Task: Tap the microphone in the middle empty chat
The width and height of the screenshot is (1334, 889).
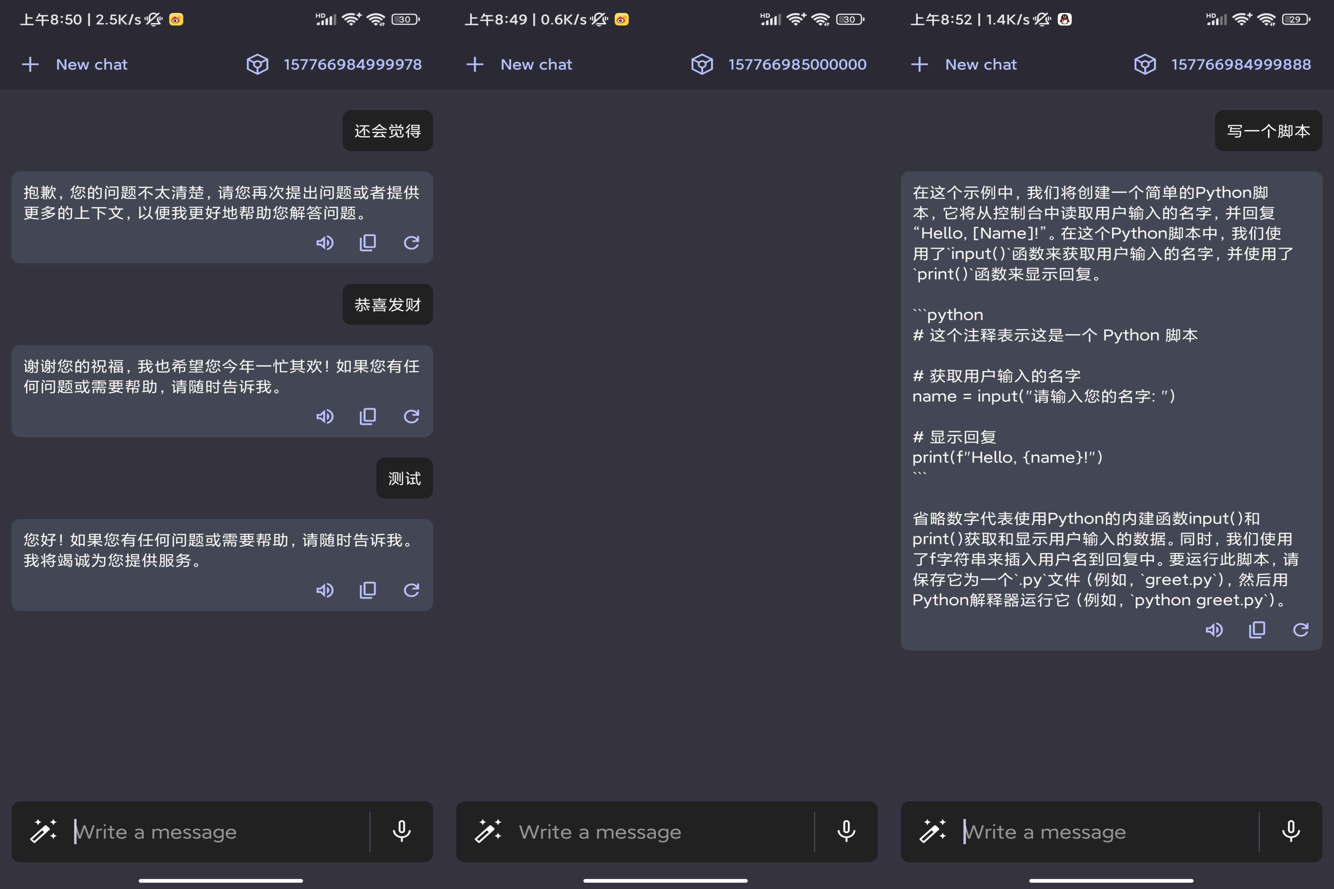Action: point(846,831)
